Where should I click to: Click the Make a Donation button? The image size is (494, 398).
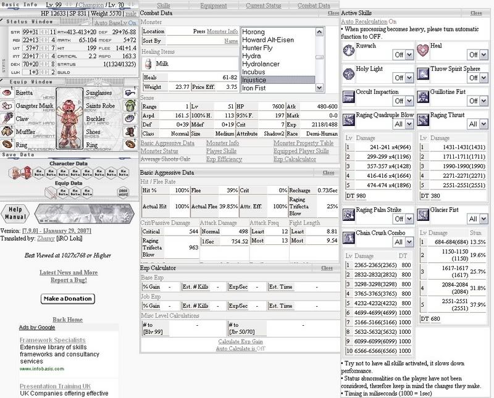click(68, 299)
